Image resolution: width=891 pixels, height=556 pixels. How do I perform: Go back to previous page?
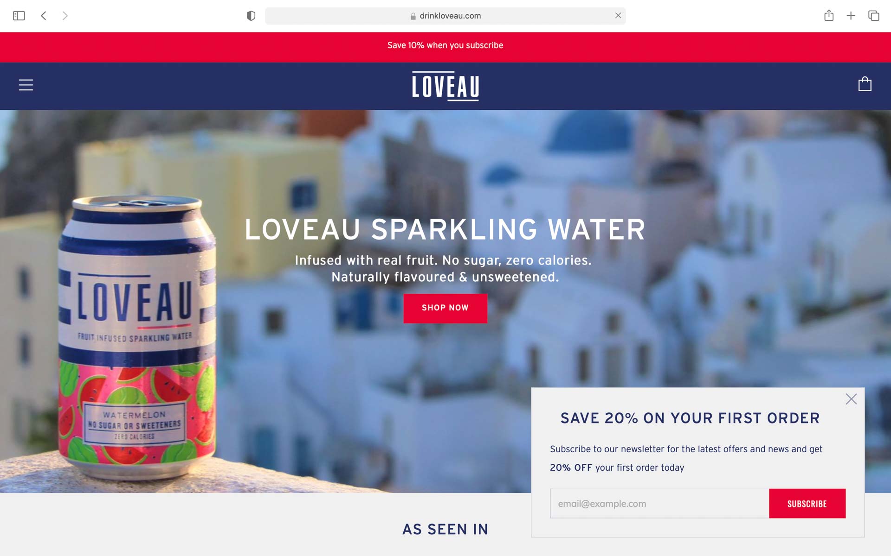coord(44,16)
